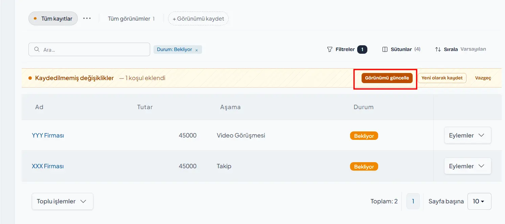This screenshot has width=505, height=224.
Task: Click the Aşama column header
Action: pos(230,107)
